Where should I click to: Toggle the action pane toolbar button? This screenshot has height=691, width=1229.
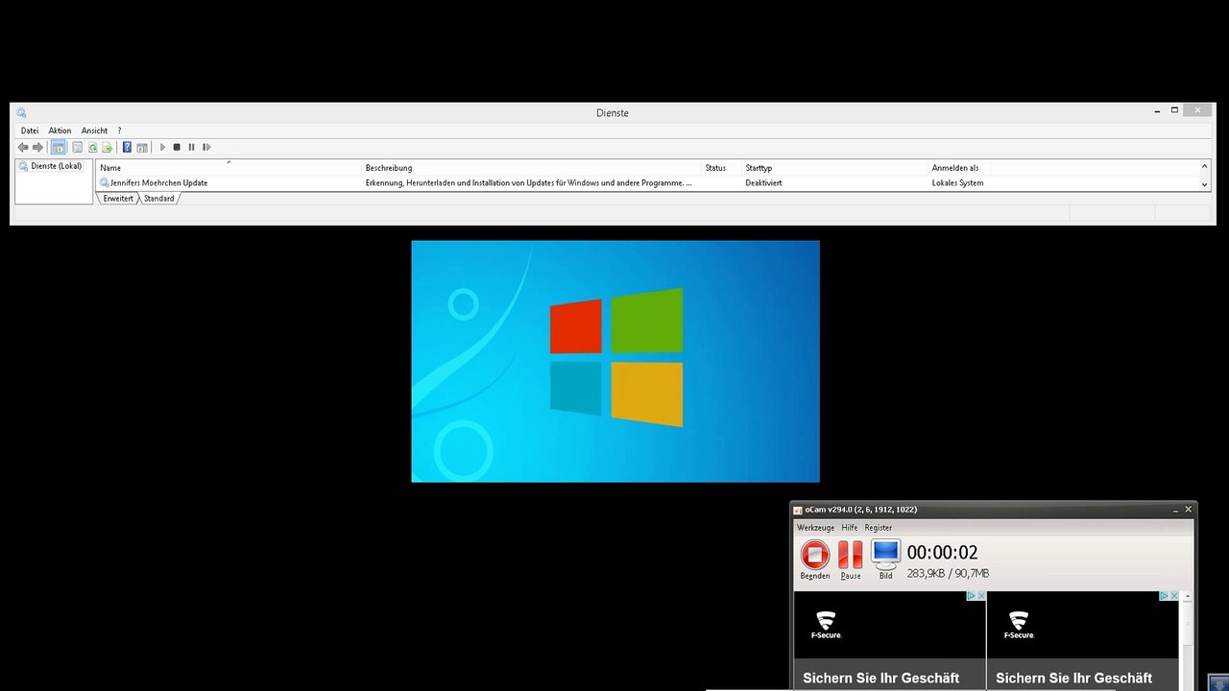pyautogui.click(x=142, y=148)
